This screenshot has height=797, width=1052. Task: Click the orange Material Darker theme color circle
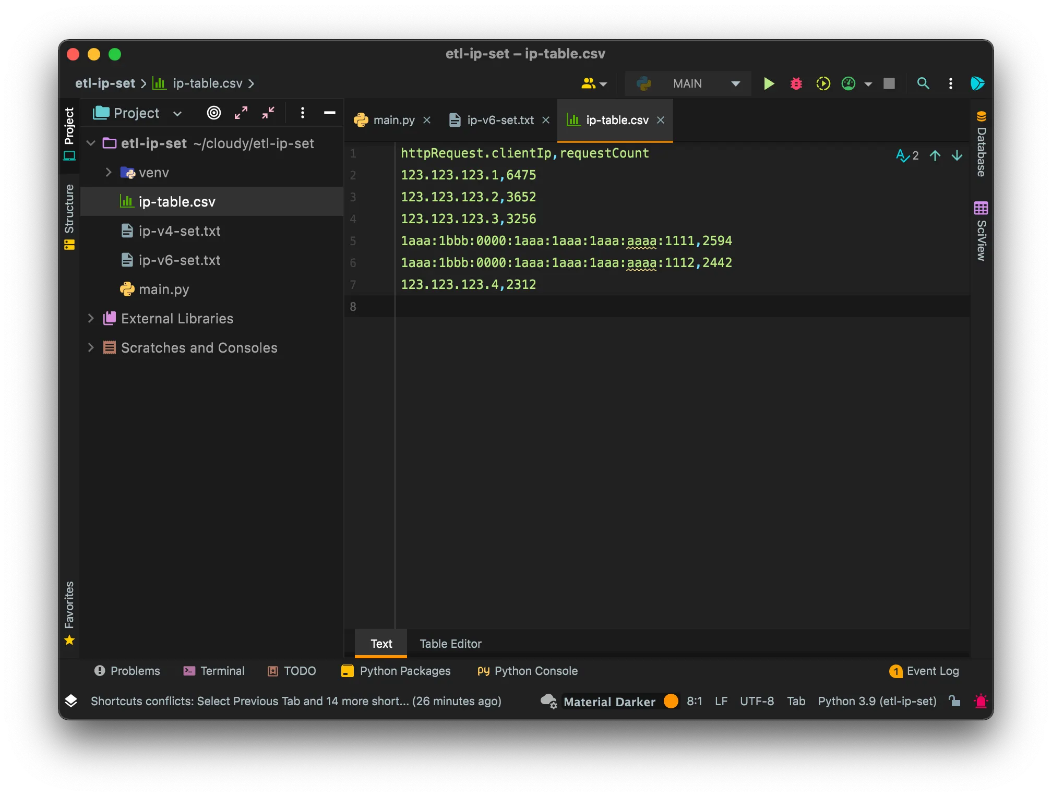coord(671,701)
